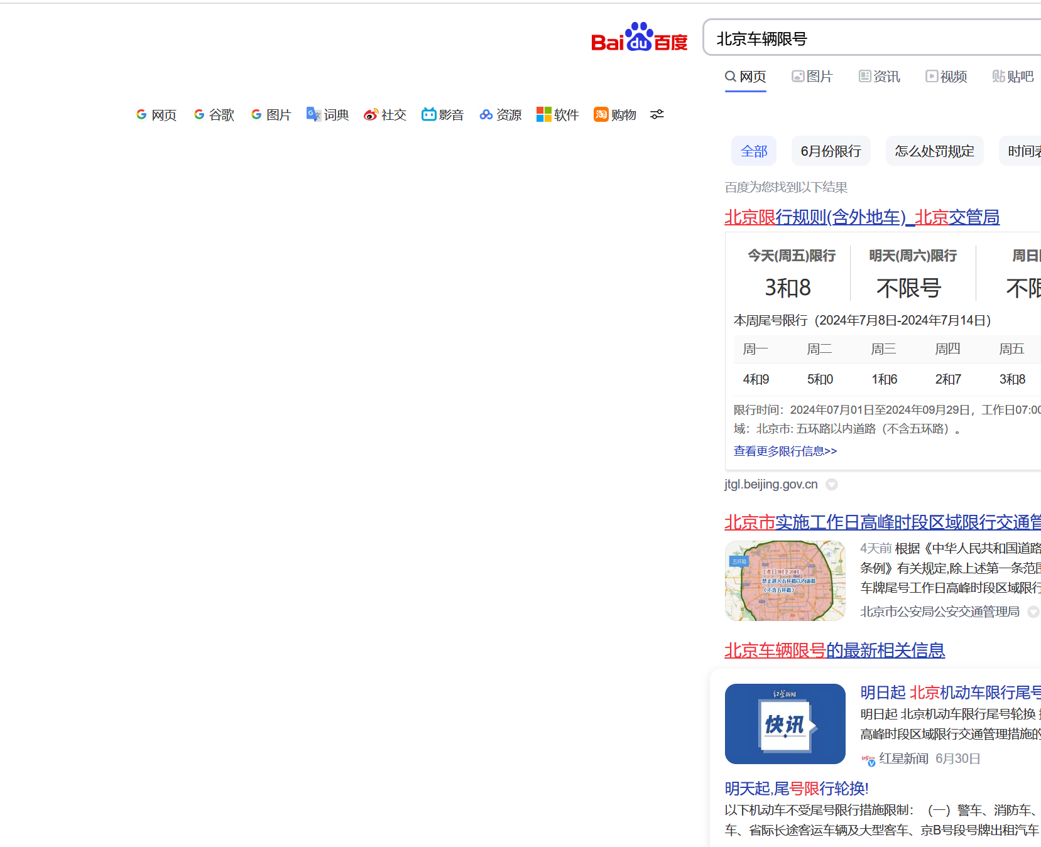The width and height of the screenshot is (1041, 847).
Task: Expand the dropdown beside jtgl.beijing.gov.cn
Action: click(832, 485)
